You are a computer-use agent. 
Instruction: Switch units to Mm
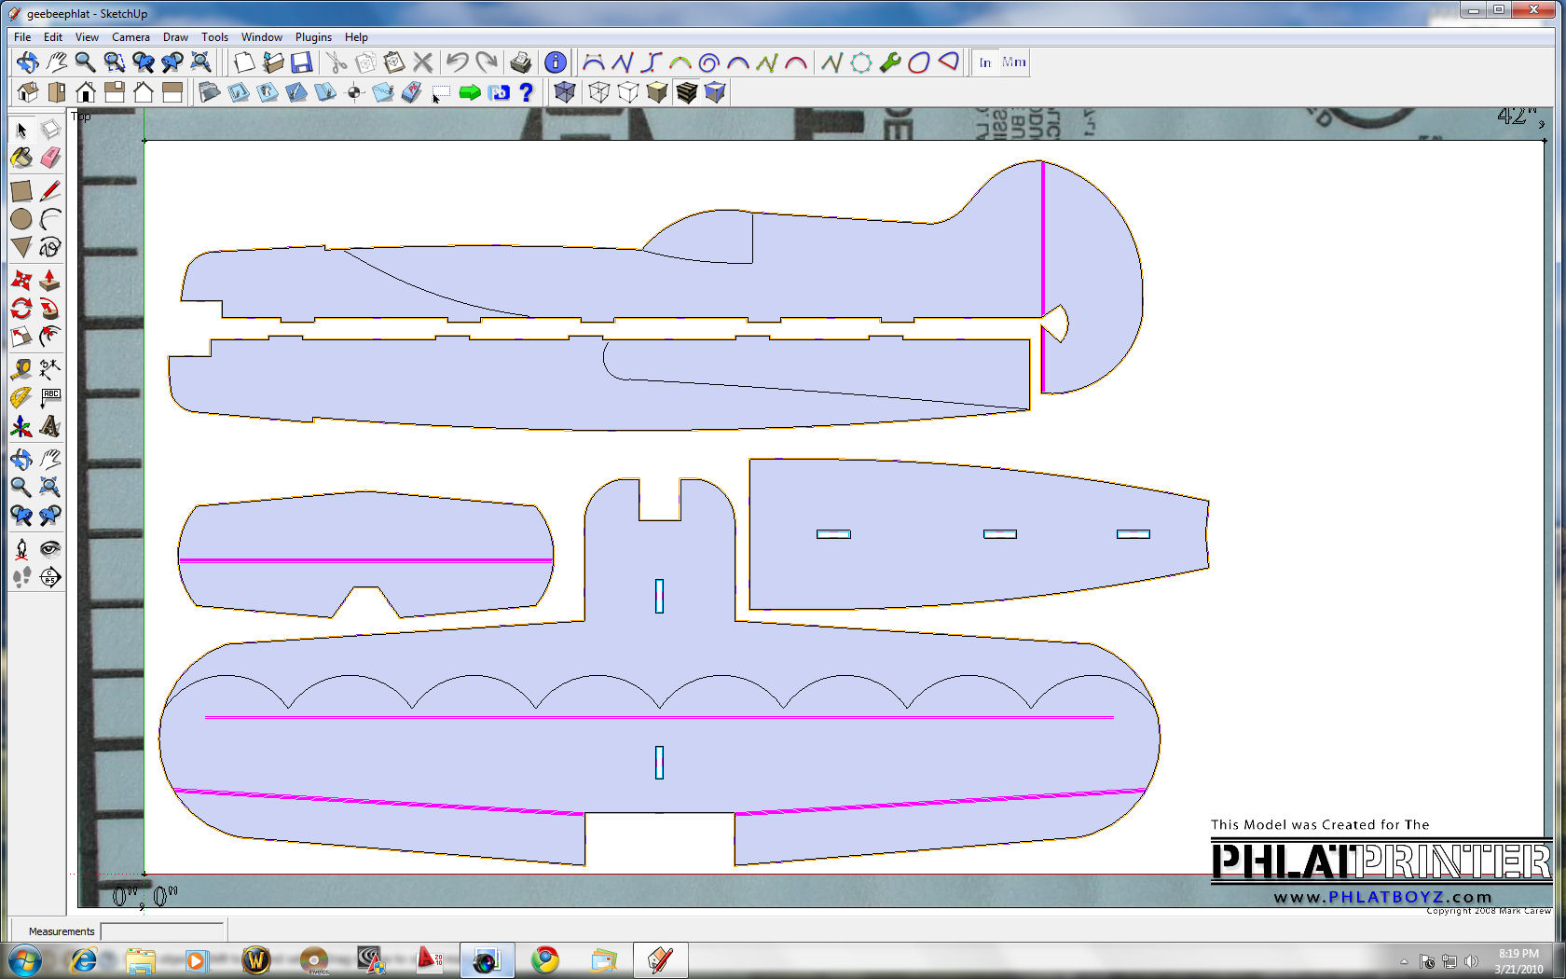1013,62
